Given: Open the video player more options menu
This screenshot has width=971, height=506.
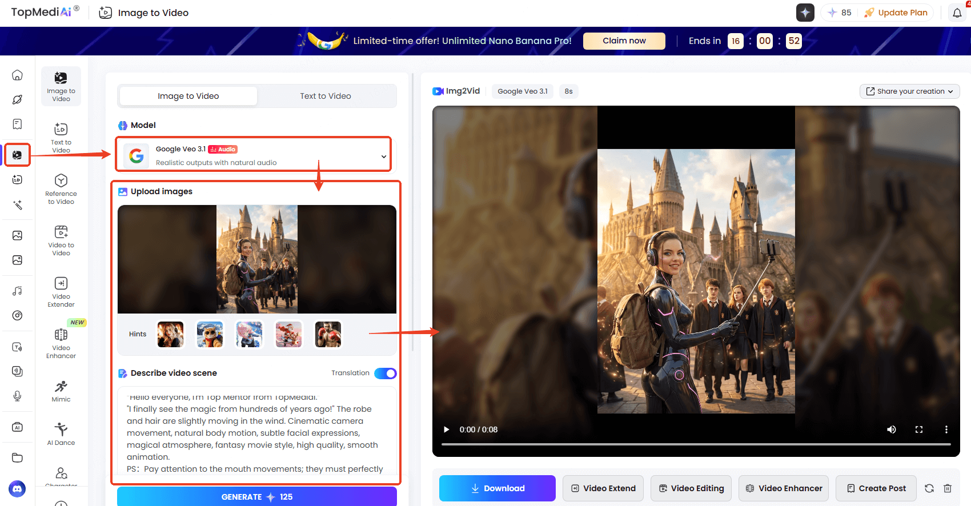Looking at the screenshot, I should (946, 429).
